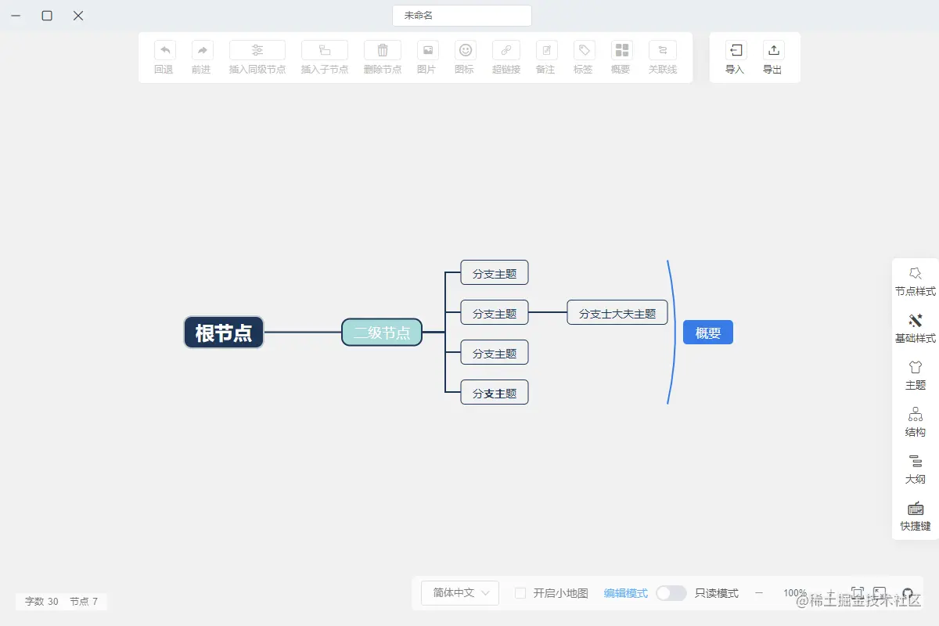Toggle the 编辑模式/只读模式 switch
The image size is (939, 626).
[671, 593]
